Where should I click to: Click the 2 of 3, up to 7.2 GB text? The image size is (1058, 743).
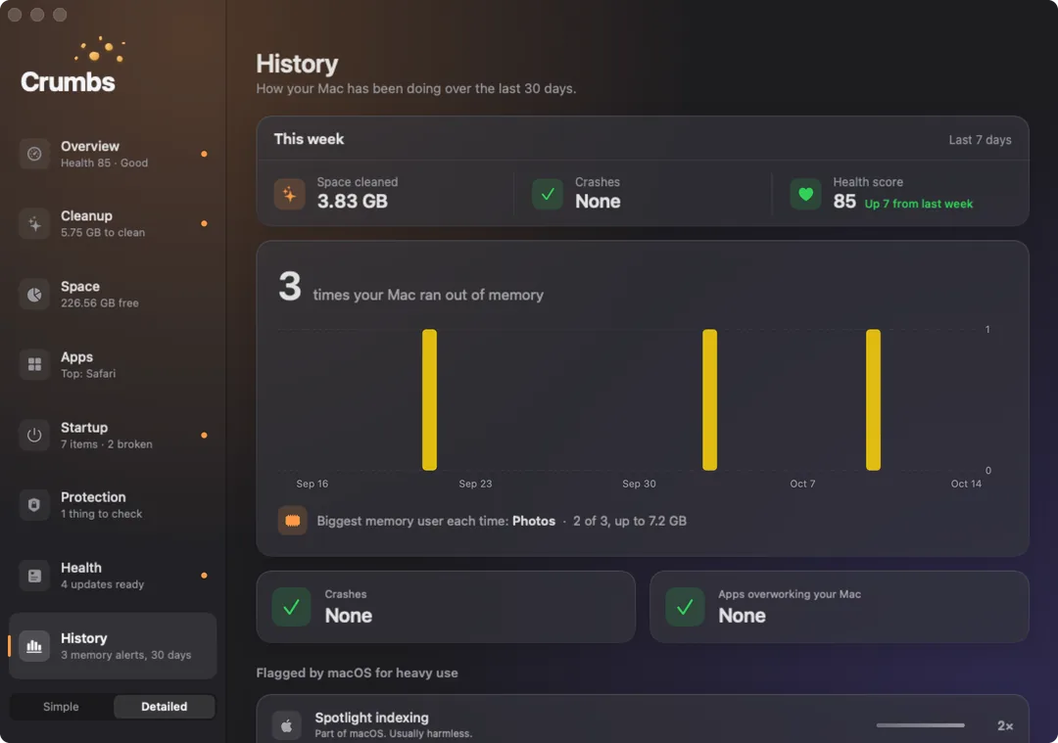[x=630, y=521]
